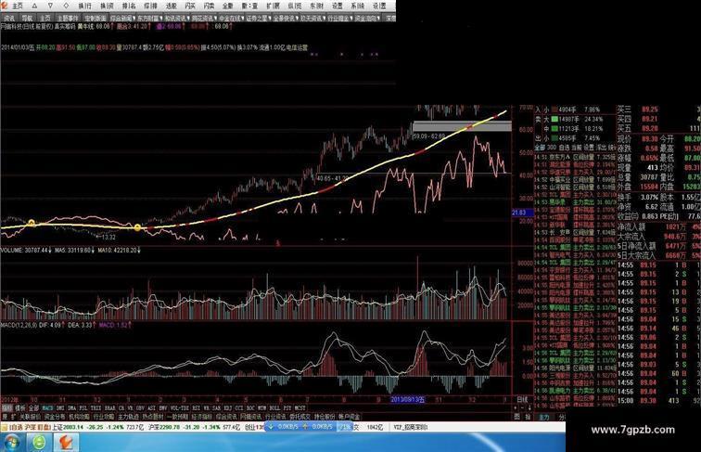Click the 委托成交 button

click(300, 416)
